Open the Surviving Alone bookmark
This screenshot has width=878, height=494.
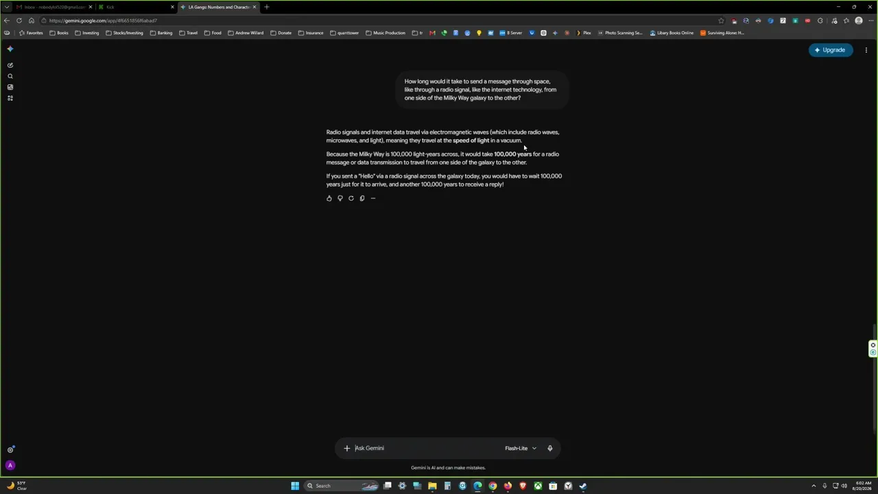pyautogui.click(x=722, y=33)
